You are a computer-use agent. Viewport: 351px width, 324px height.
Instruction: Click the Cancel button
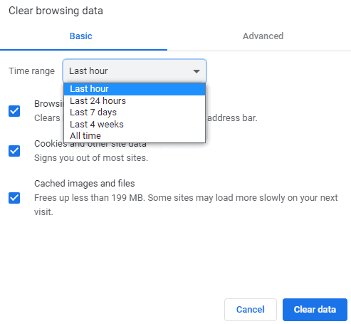[x=251, y=310]
